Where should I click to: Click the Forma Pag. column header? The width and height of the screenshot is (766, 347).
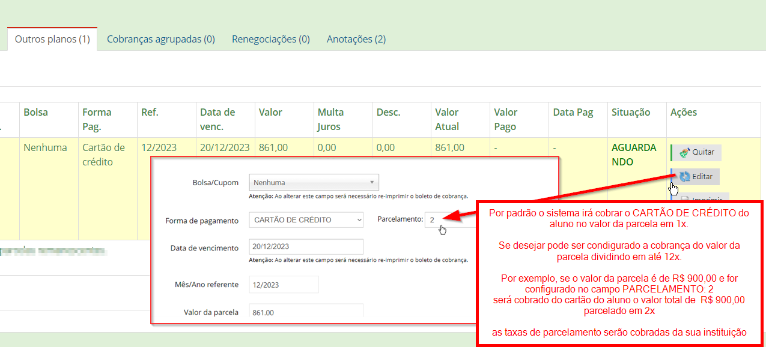[x=97, y=119]
